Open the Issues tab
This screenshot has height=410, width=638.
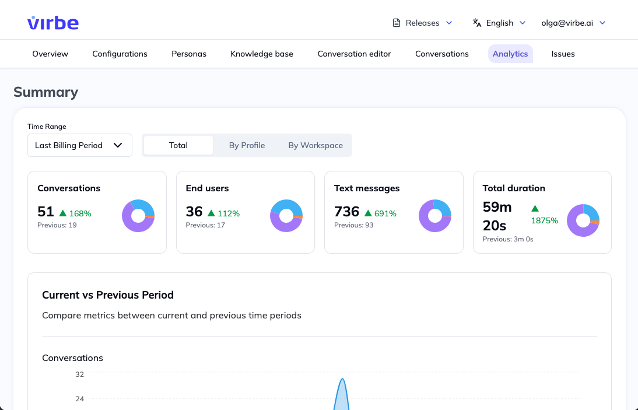pos(563,54)
